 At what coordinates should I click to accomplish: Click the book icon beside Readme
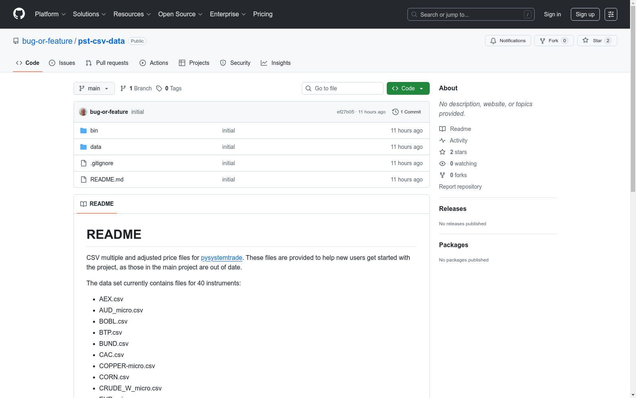[442, 129]
